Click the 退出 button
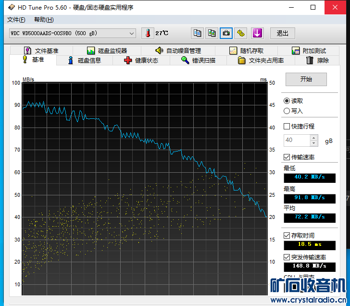Screen dimensions: 350x306 pyautogui.click(x=282, y=33)
